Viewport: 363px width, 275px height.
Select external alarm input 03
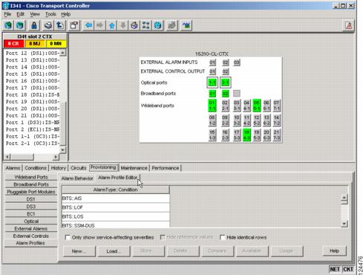237,62
